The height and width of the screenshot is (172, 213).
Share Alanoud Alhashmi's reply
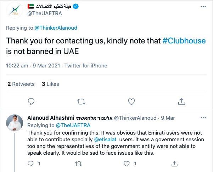tap(174, 164)
